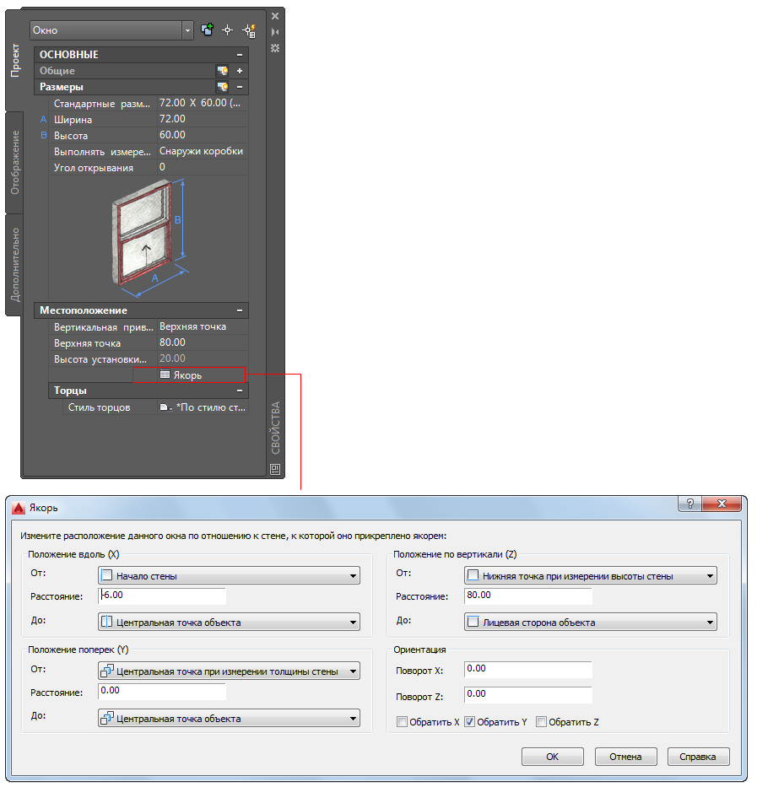Click the Поворот Z input field
This screenshot has width=757, height=787.
(528, 695)
